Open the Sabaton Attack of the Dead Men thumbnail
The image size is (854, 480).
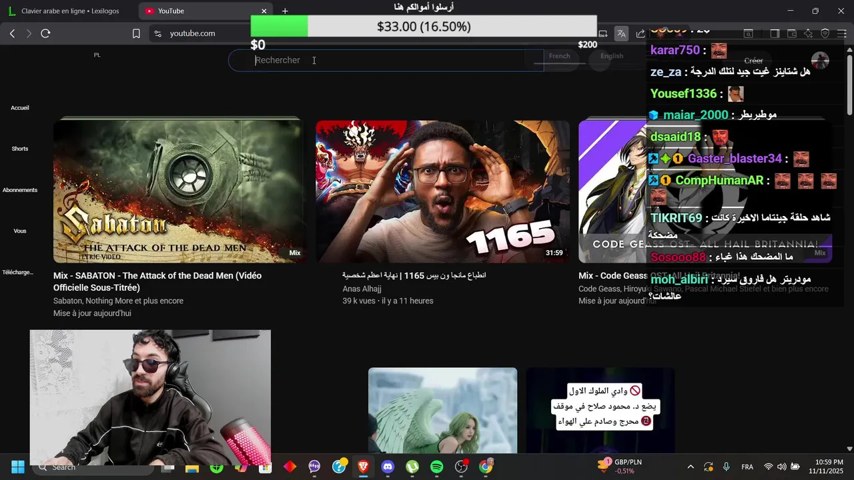pyautogui.click(x=179, y=191)
